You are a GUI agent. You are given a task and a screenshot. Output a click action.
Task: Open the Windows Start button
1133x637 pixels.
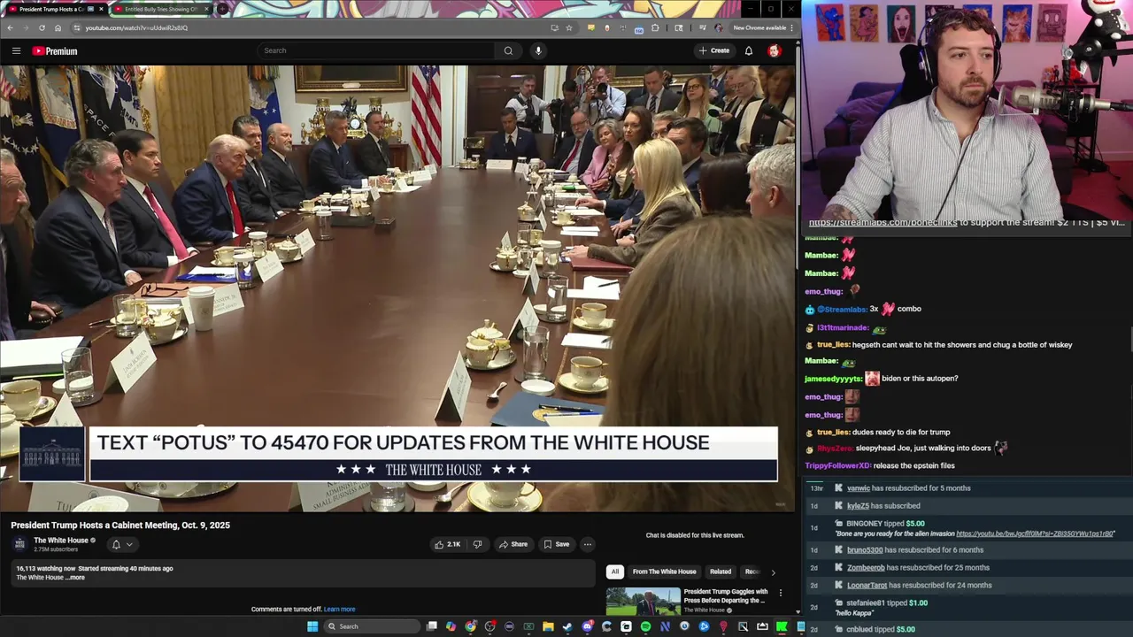[x=312, y=626]
